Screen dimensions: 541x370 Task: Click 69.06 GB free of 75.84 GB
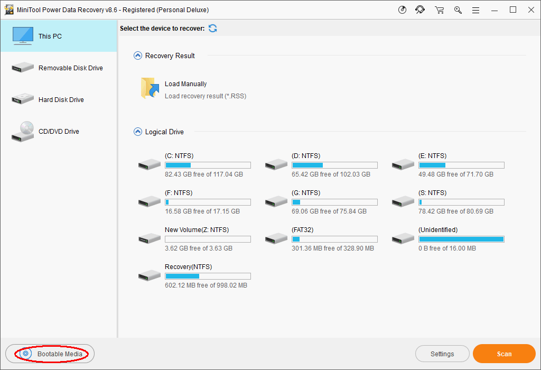point(329,211)
